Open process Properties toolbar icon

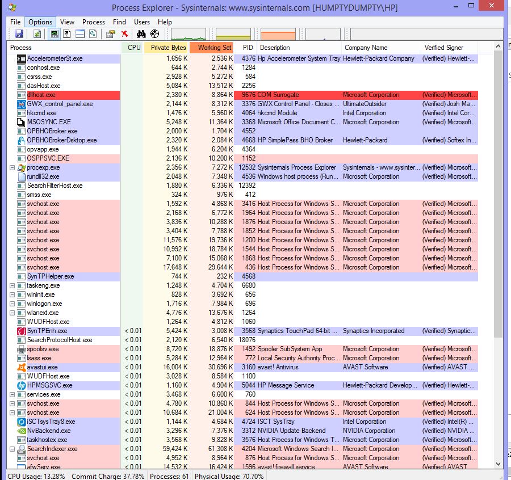[x=111, y=34]
